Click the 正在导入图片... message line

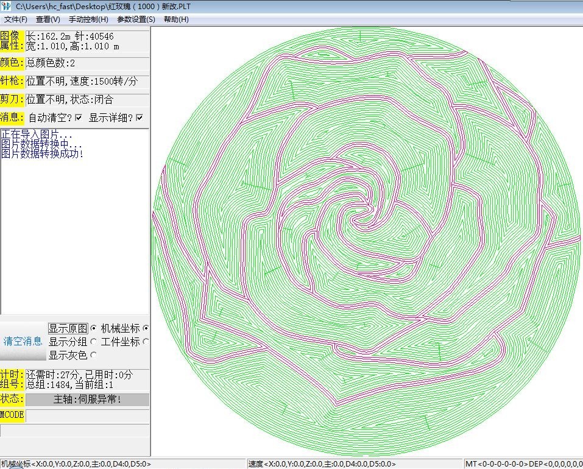point(37,134)
